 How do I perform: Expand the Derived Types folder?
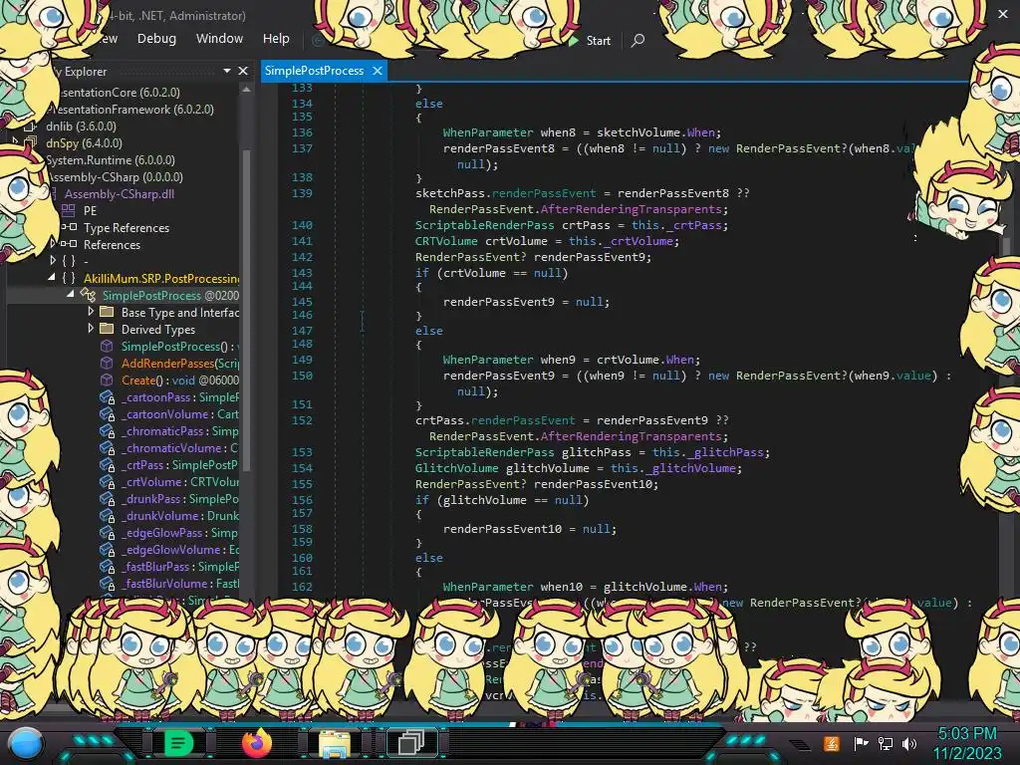[x=91, y=329]
